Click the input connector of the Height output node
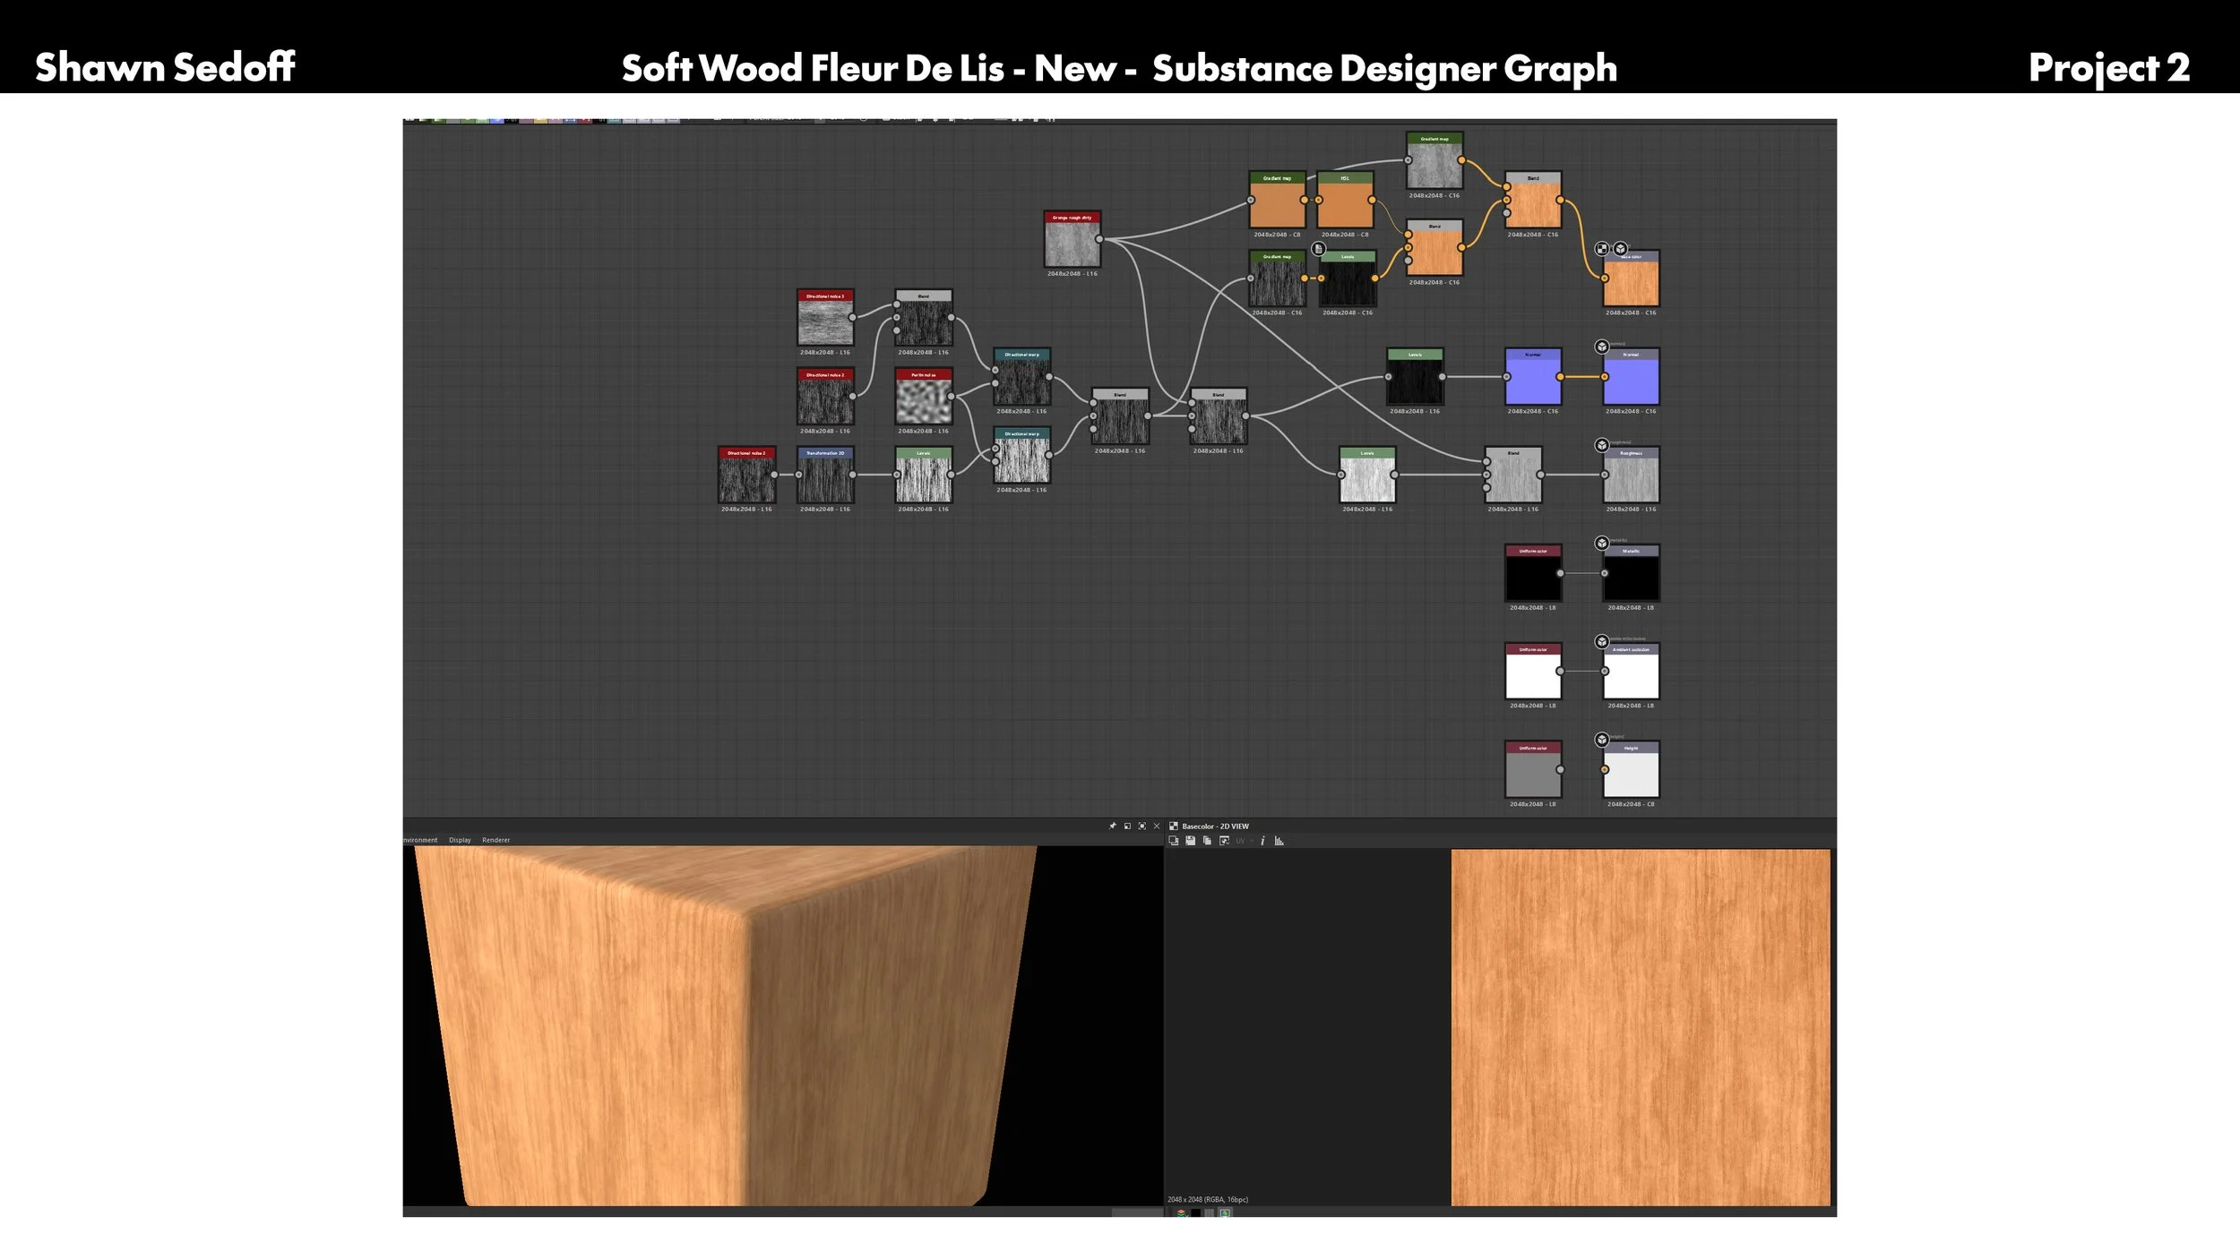The width and height of the screenshot is (2240, 1259). pos(1605,769)
